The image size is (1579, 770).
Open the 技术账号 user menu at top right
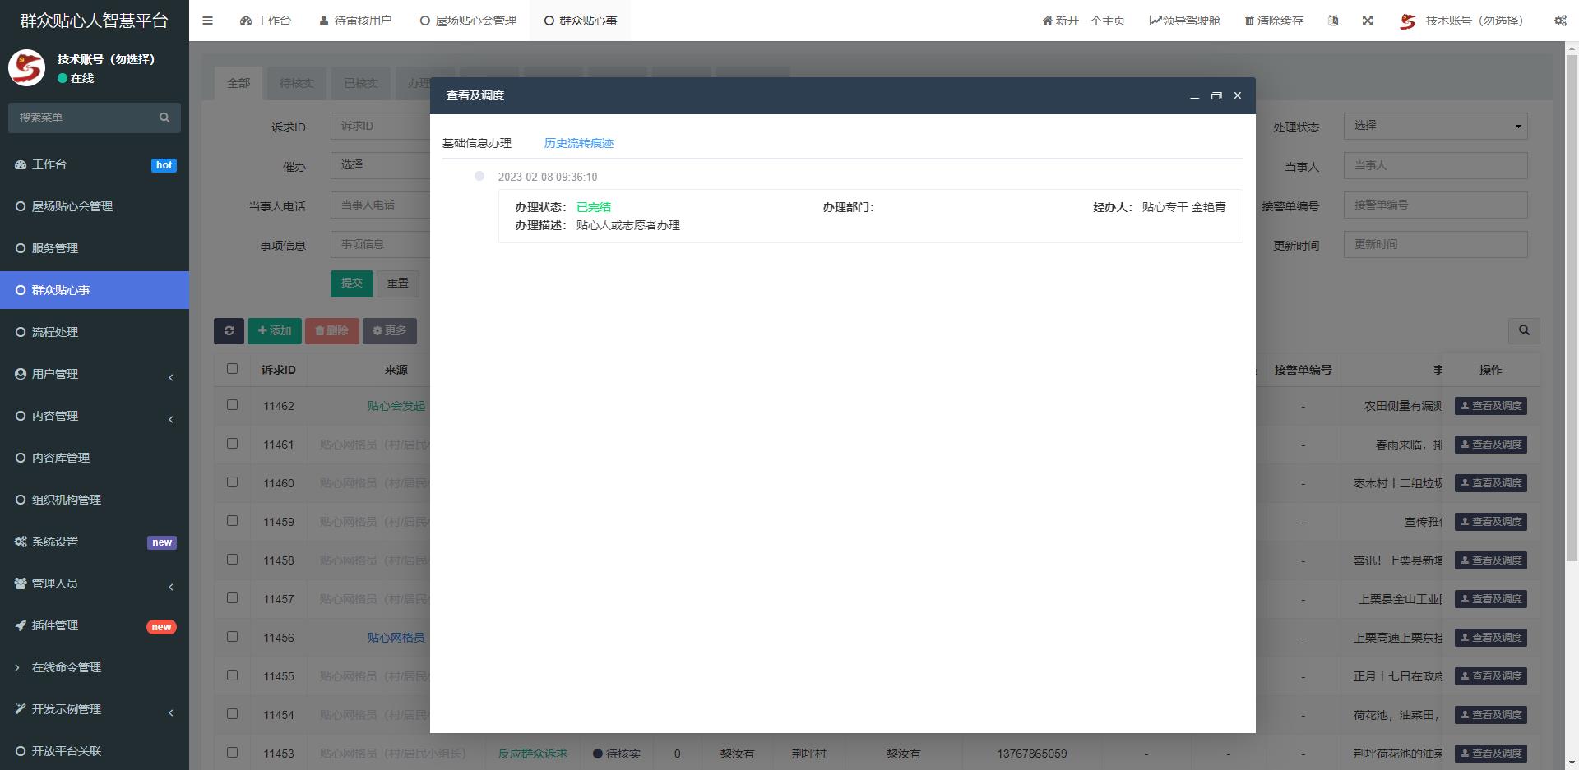[1461, 21]
